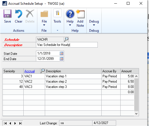Click the Dynamics GP title bar icon

[x=4, y=4]
